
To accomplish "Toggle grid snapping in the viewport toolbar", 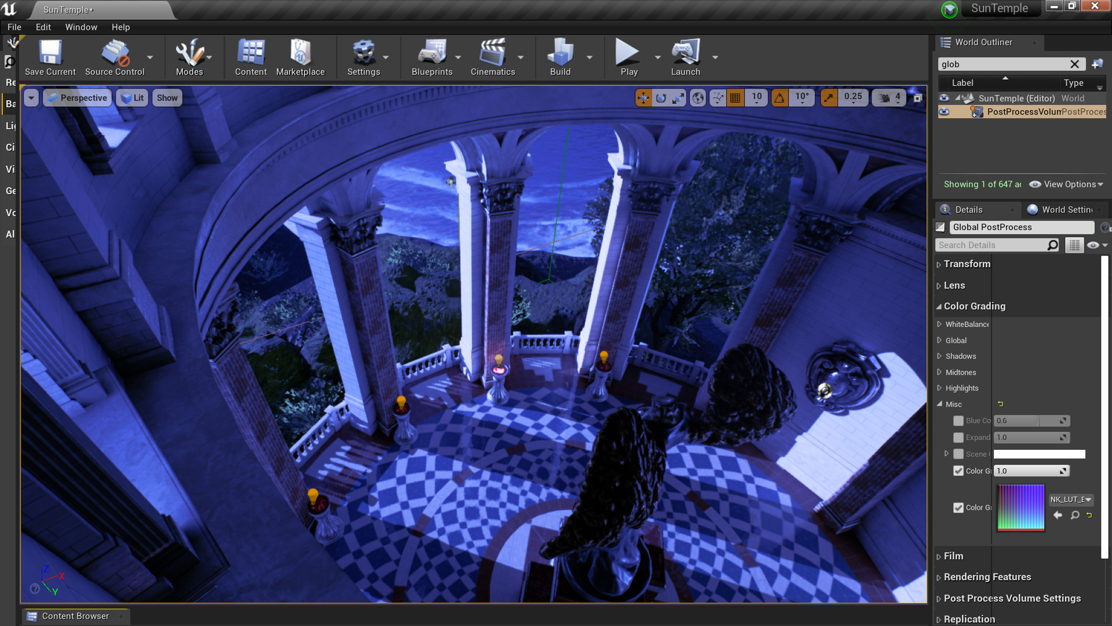I will point(735,97).
